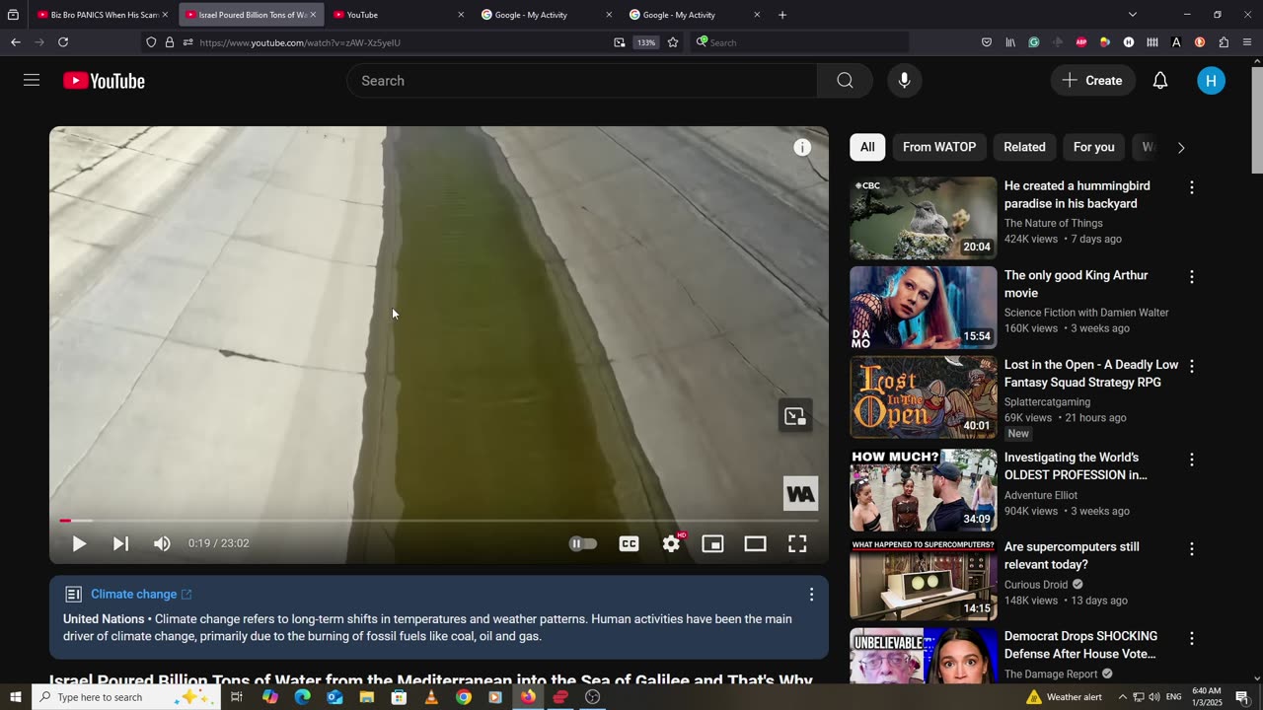
Task: Toggle theater mode
Action: tap(755, 543)
